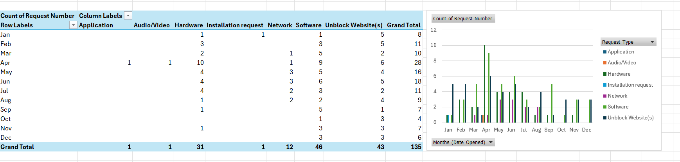
Task: Select the Installation request column header cell
Action: pyautogui.click(x=235, y=25)
